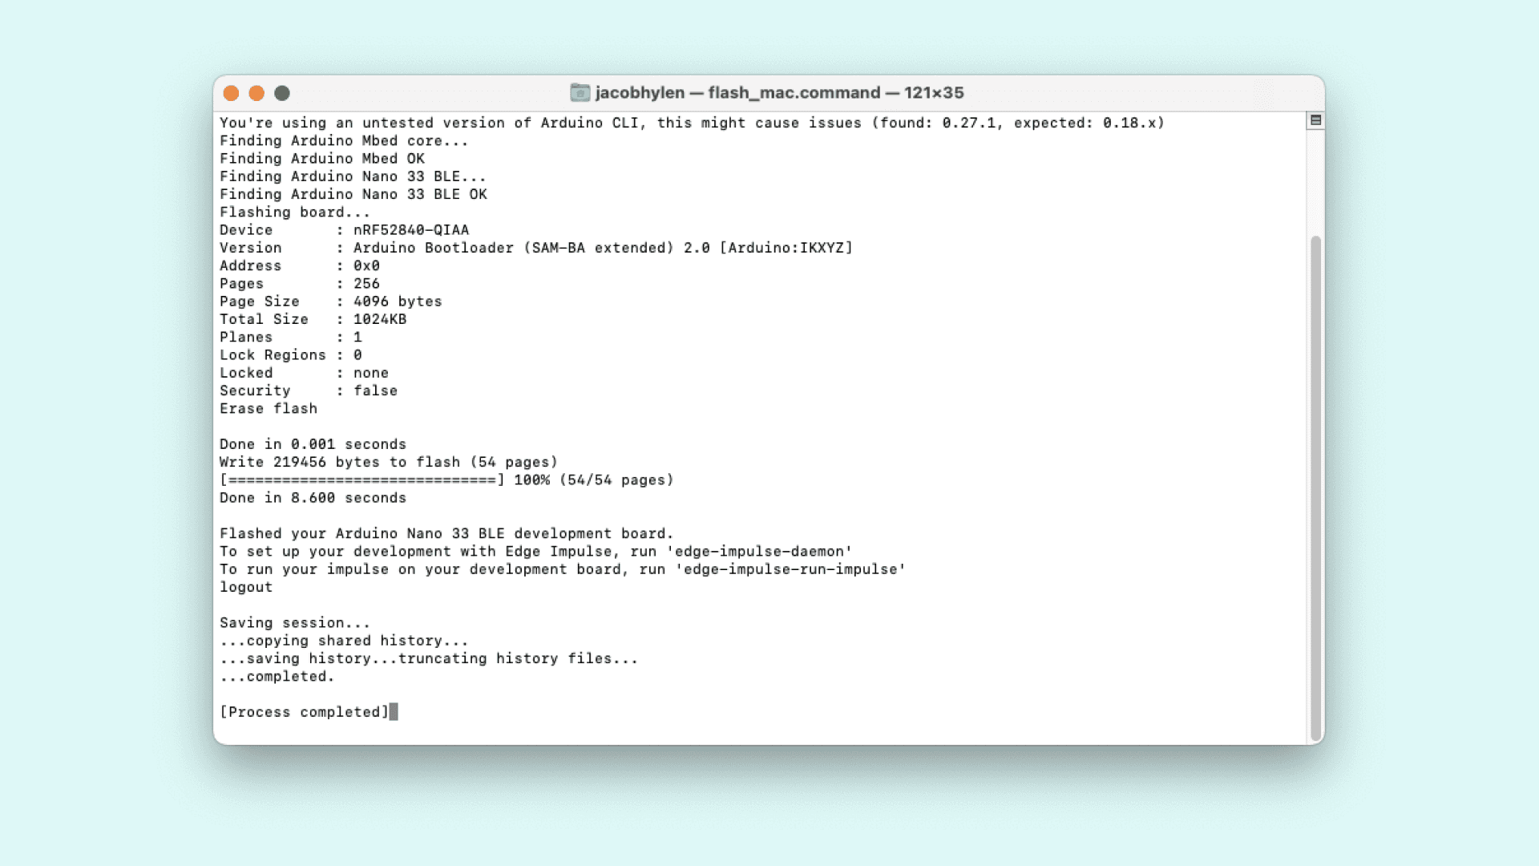
Task: Click the 'Erase flash' output line
Action: 269,409
